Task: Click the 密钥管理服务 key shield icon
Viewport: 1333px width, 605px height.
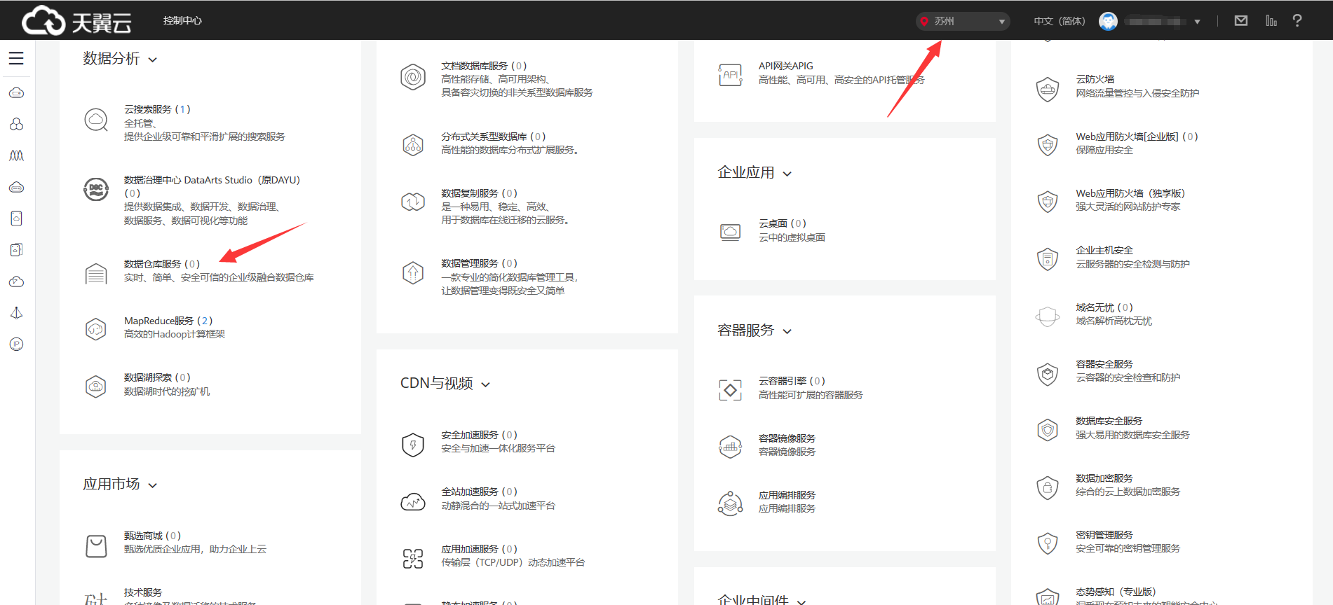Action: click(1048, 543)
